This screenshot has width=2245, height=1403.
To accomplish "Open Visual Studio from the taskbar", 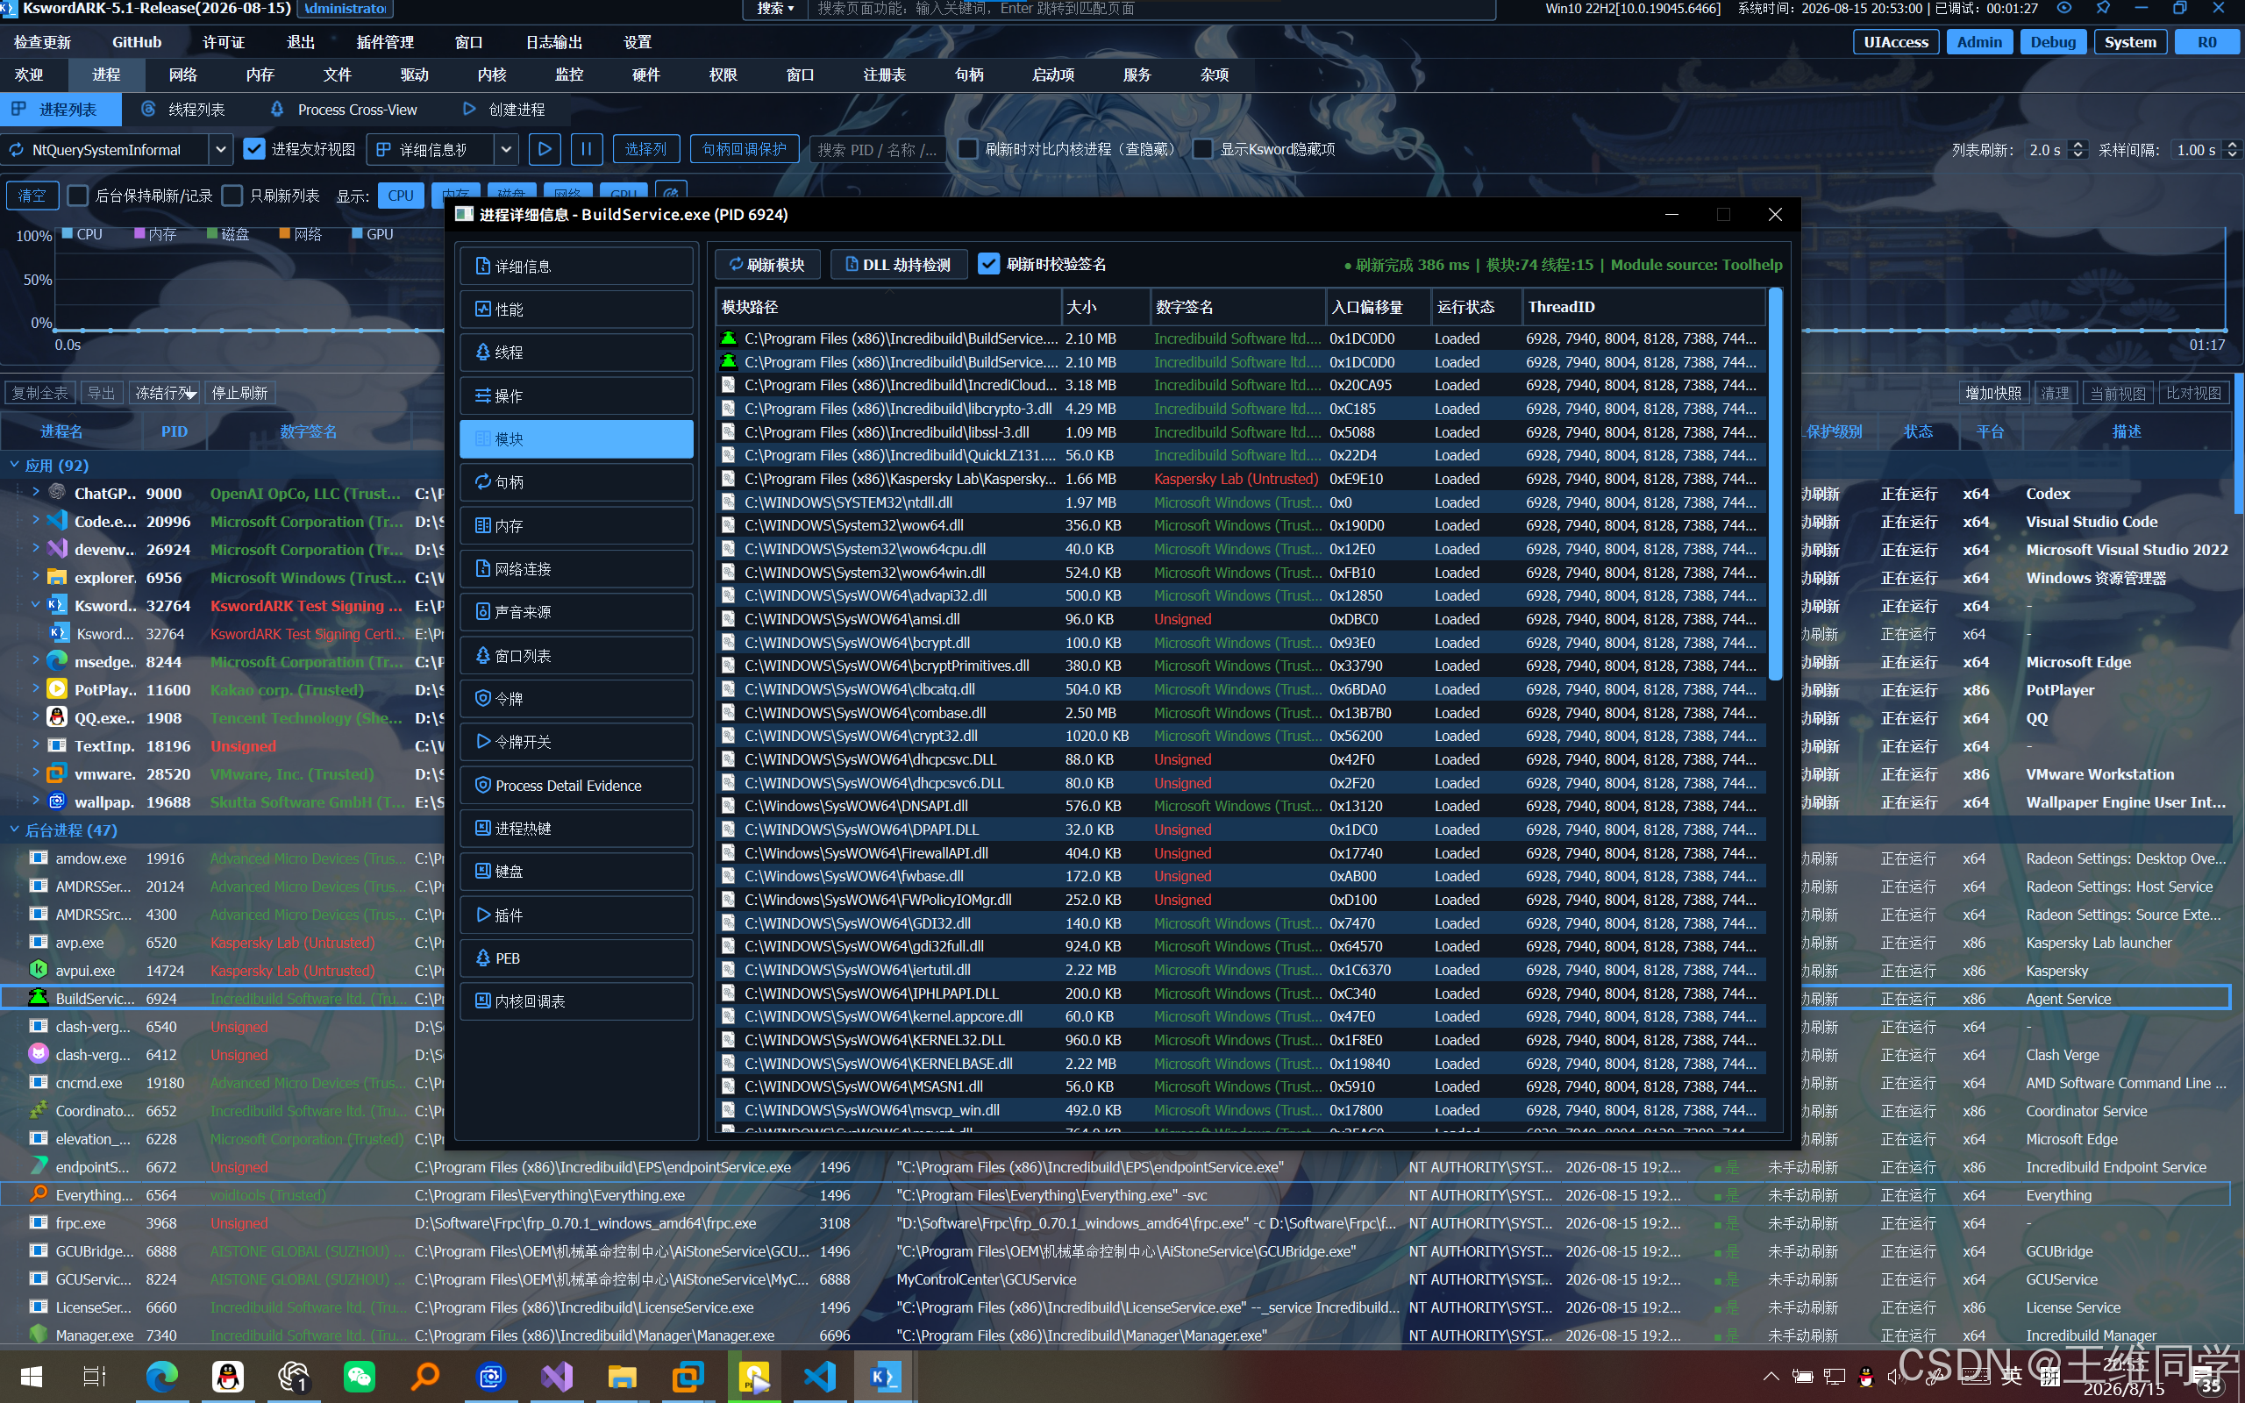I will pos(557,1377).
